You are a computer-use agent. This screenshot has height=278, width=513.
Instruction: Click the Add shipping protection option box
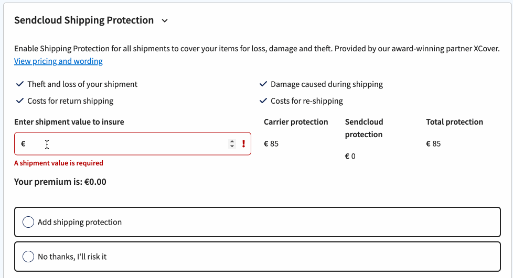click(258, 222)
